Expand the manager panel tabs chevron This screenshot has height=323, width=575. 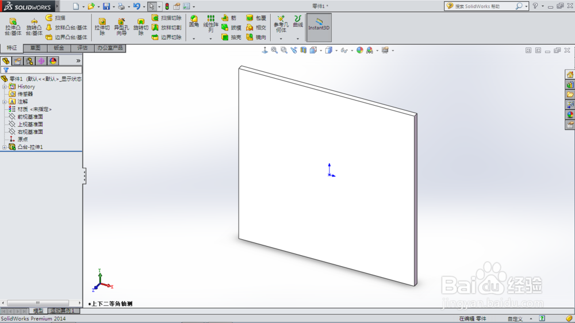pos(78,61)
